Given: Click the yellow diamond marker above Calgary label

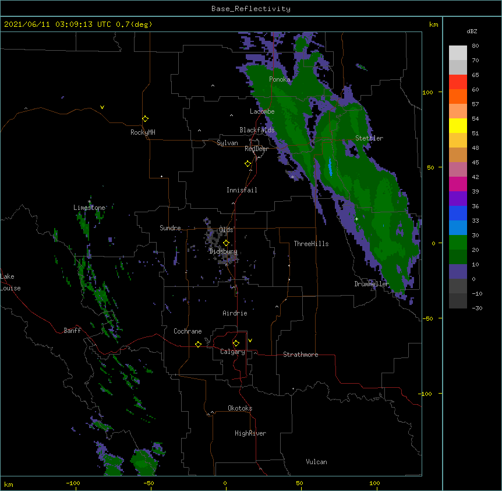Looking at the screenshot, I should 236,343.
